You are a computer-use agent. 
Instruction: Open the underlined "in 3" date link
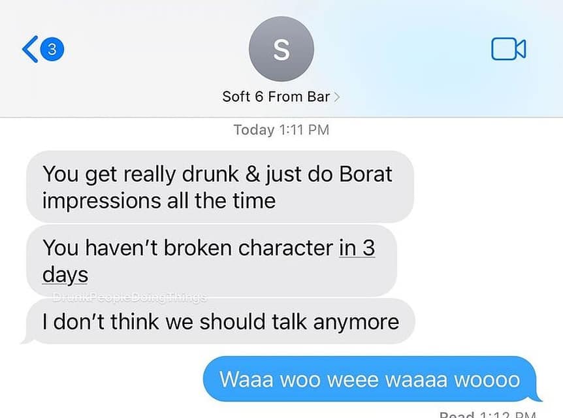coord(357,248)
